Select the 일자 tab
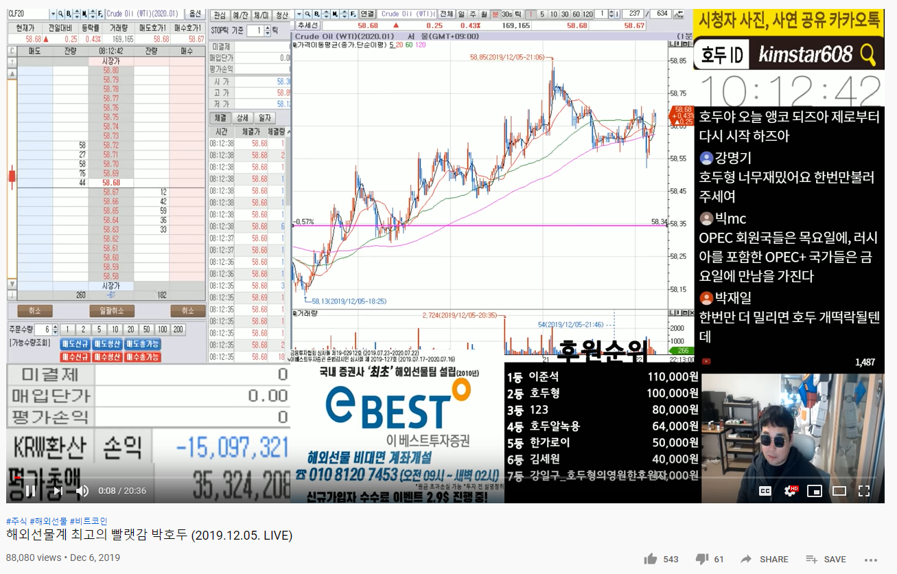 tap(265, 118)
